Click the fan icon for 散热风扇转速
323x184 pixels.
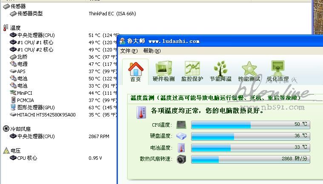point(181,159)
